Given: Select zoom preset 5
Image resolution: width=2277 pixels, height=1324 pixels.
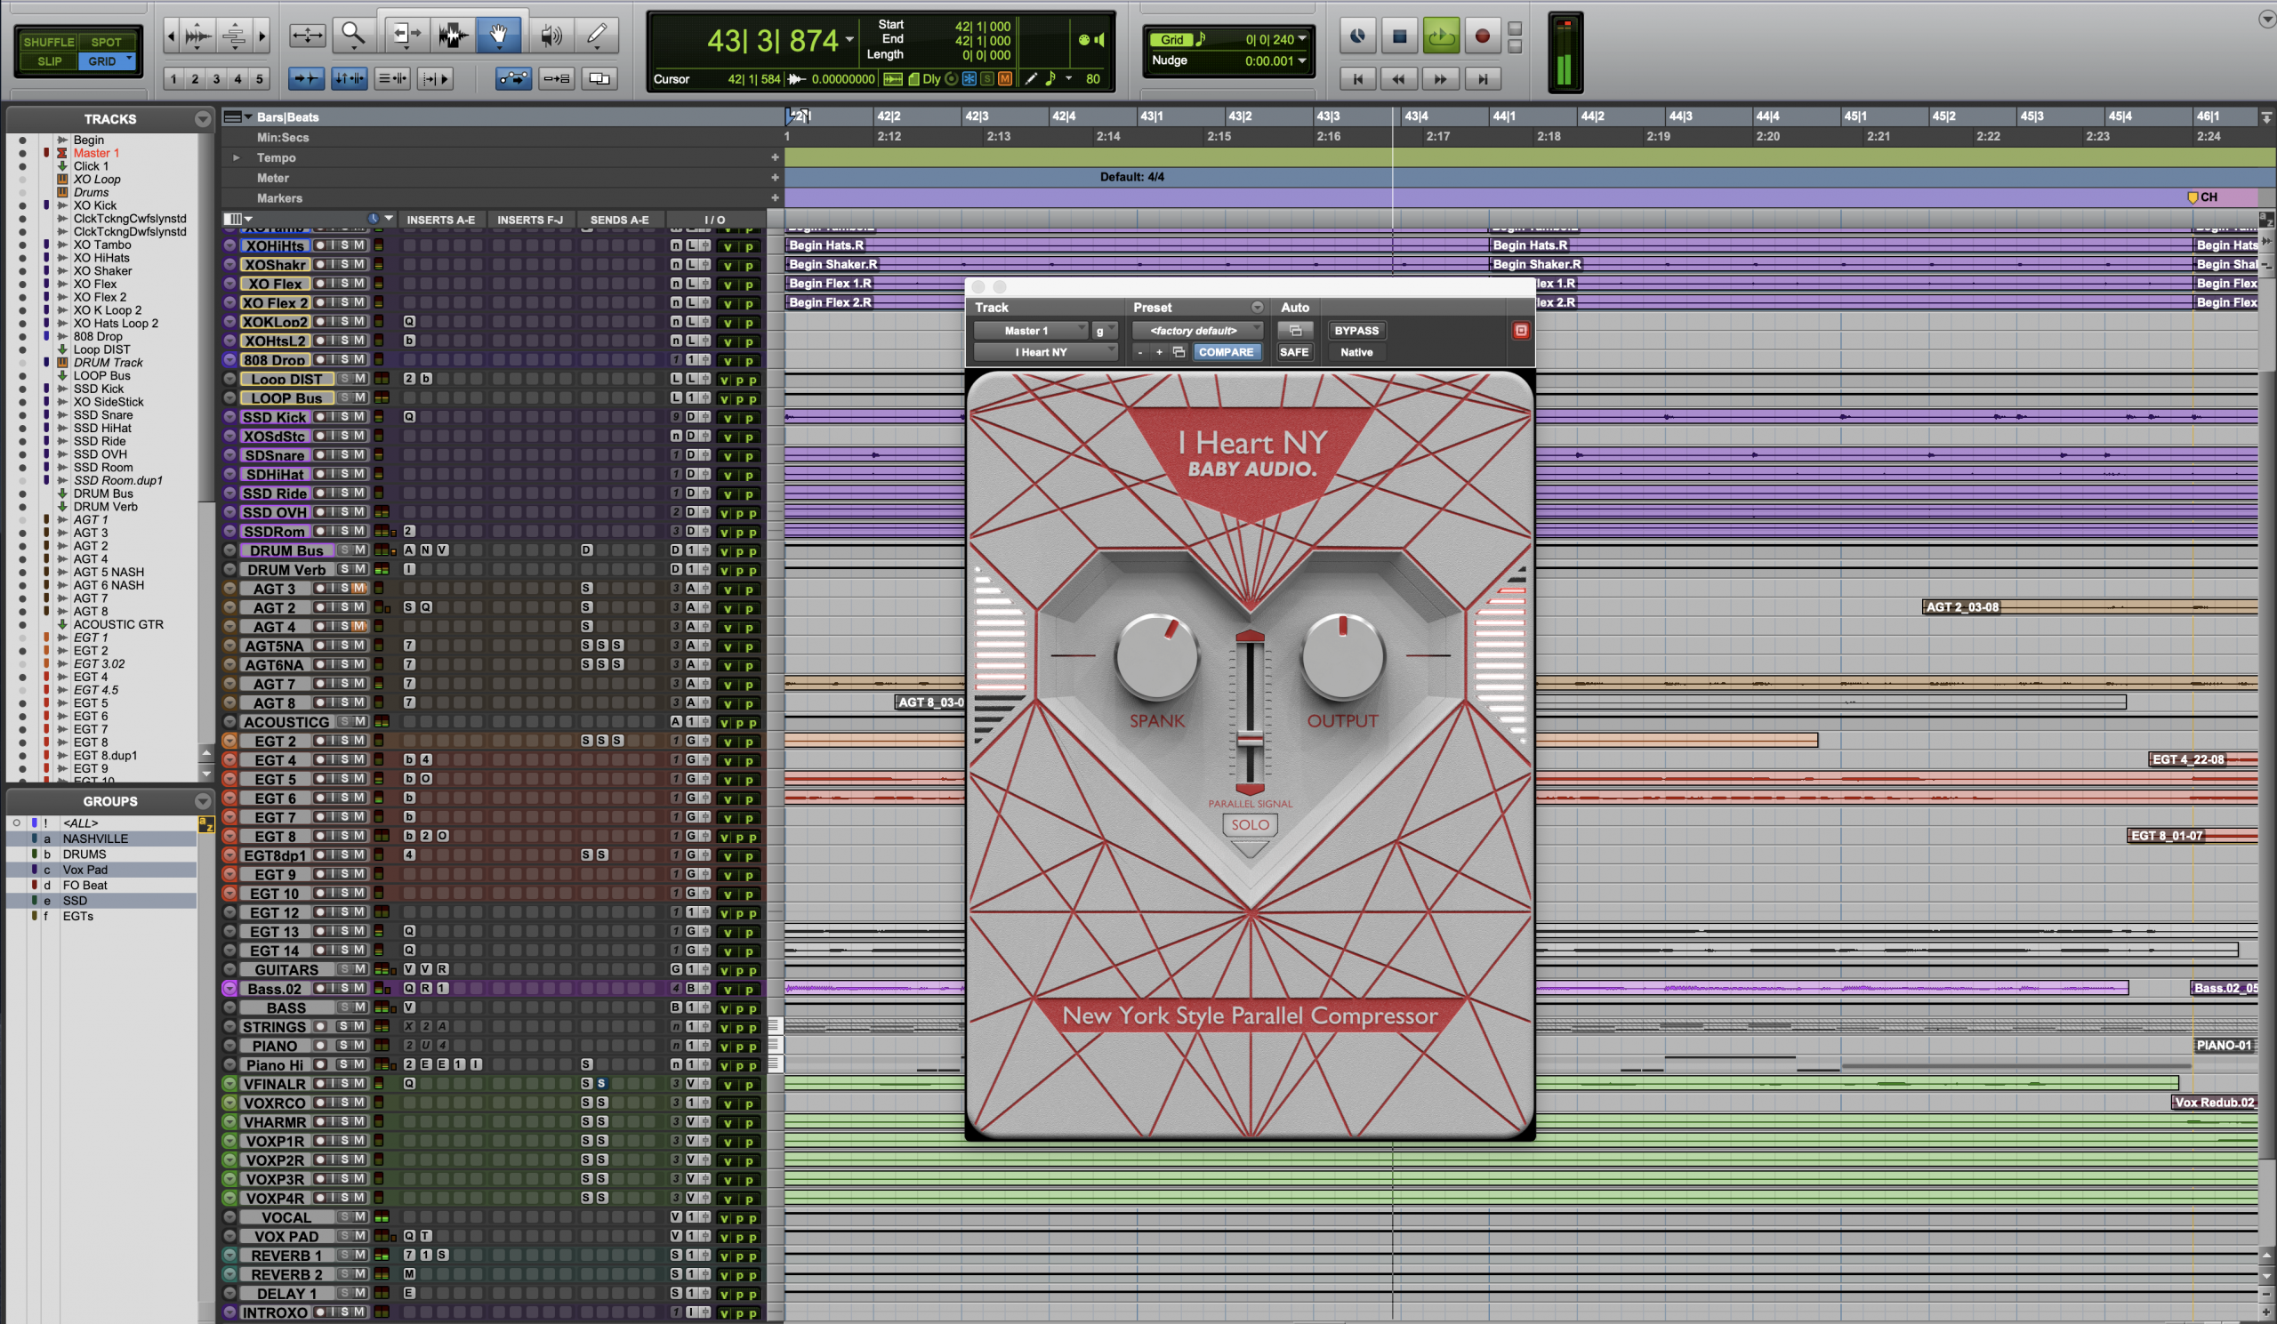Looking at the screenshot, I should pos(260,79).
